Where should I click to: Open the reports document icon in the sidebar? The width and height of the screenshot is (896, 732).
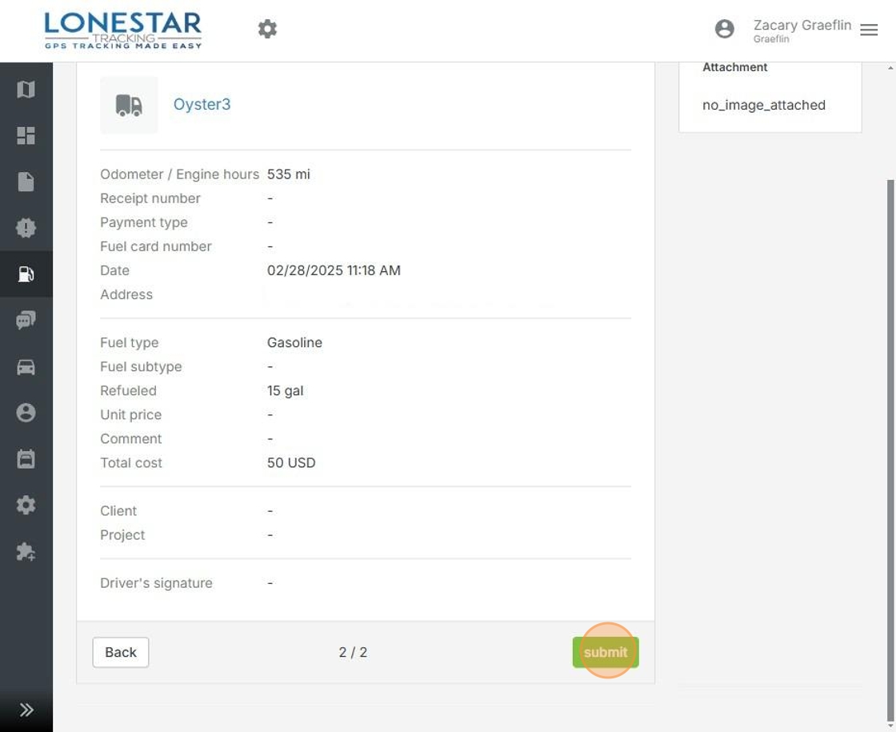pyautogui.click(x=26, y=182)
